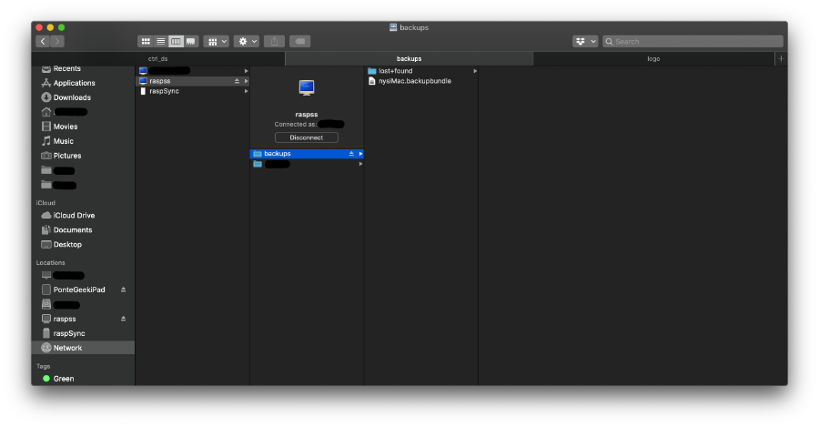The image size is (819, 427).
Task: Switch to icon view
Action: click(x=146, y=41)
